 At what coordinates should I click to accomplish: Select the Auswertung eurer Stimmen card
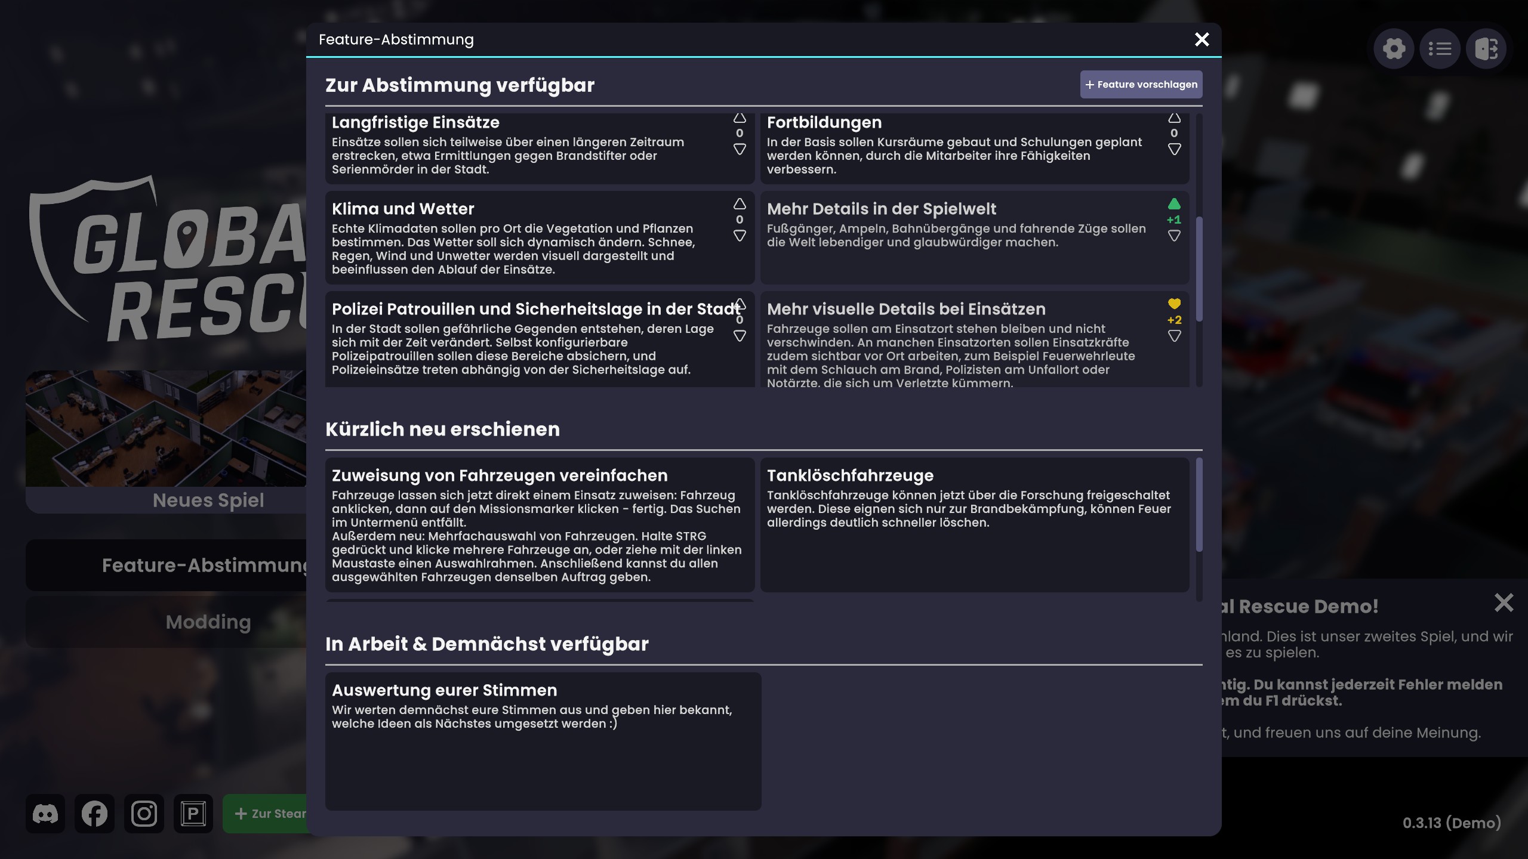tap(543, 741)
